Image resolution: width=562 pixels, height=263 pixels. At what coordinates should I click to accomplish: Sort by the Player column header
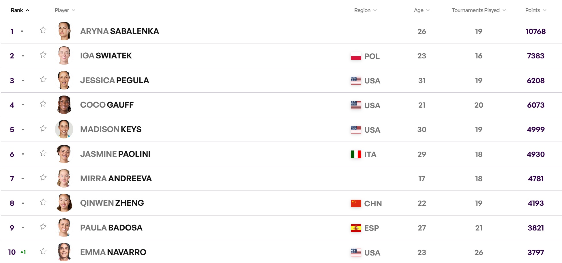65,10
